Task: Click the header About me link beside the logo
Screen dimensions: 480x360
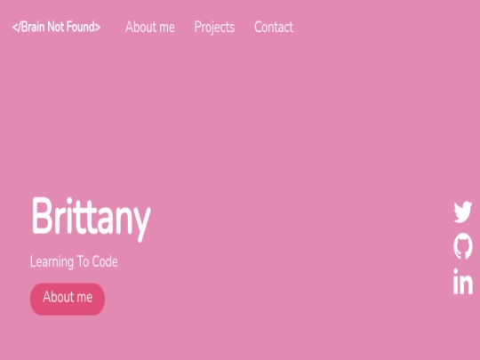Action: [150, 28]
